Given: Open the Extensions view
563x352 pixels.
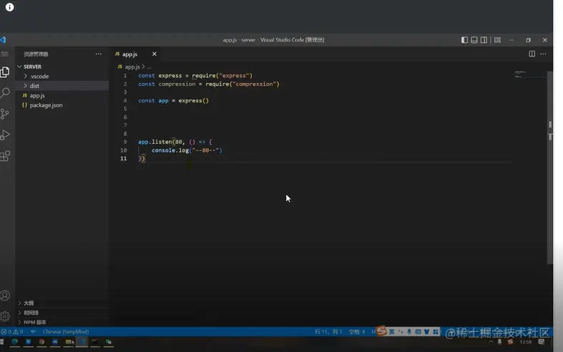Looking at the screenshot, I should [5, 156].
